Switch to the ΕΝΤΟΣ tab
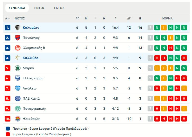Screen dimensions: 192x137 [x=40, y=8]
